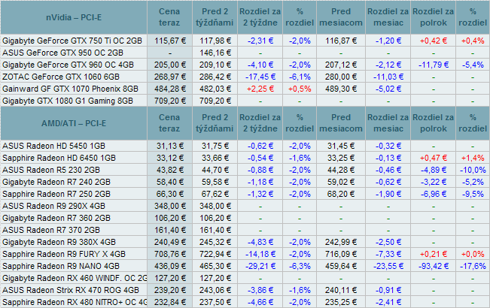Click the price 146,16 € for GTX 950
The image size is (490, 308).
coord(215,53)
